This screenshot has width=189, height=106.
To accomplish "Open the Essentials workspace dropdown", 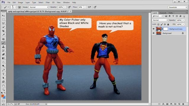I will [177, 7].
